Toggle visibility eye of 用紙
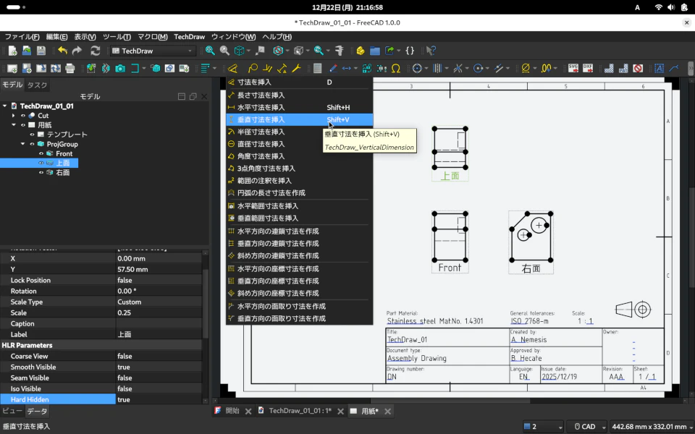This screenshot has height=434, width=695. coord(23,125)
